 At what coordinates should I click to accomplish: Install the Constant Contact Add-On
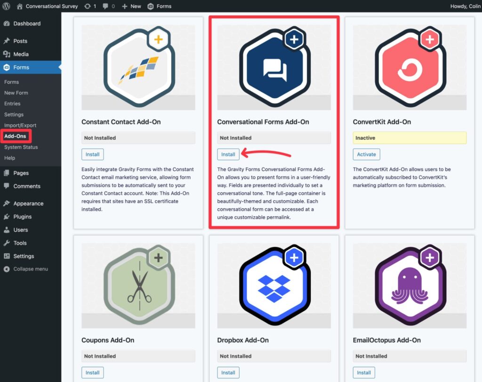click(x=92, y=154)
